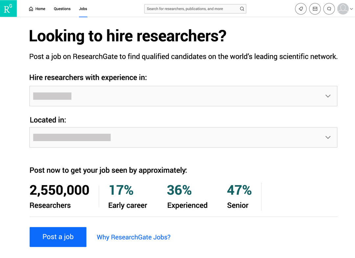Click the Post a job button
355x258 pixels.
tap(58, 237)
